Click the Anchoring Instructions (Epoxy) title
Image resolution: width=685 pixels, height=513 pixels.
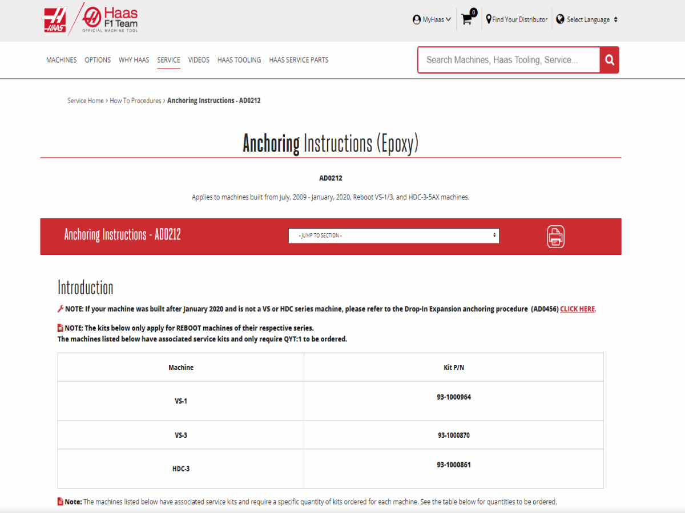331,143
